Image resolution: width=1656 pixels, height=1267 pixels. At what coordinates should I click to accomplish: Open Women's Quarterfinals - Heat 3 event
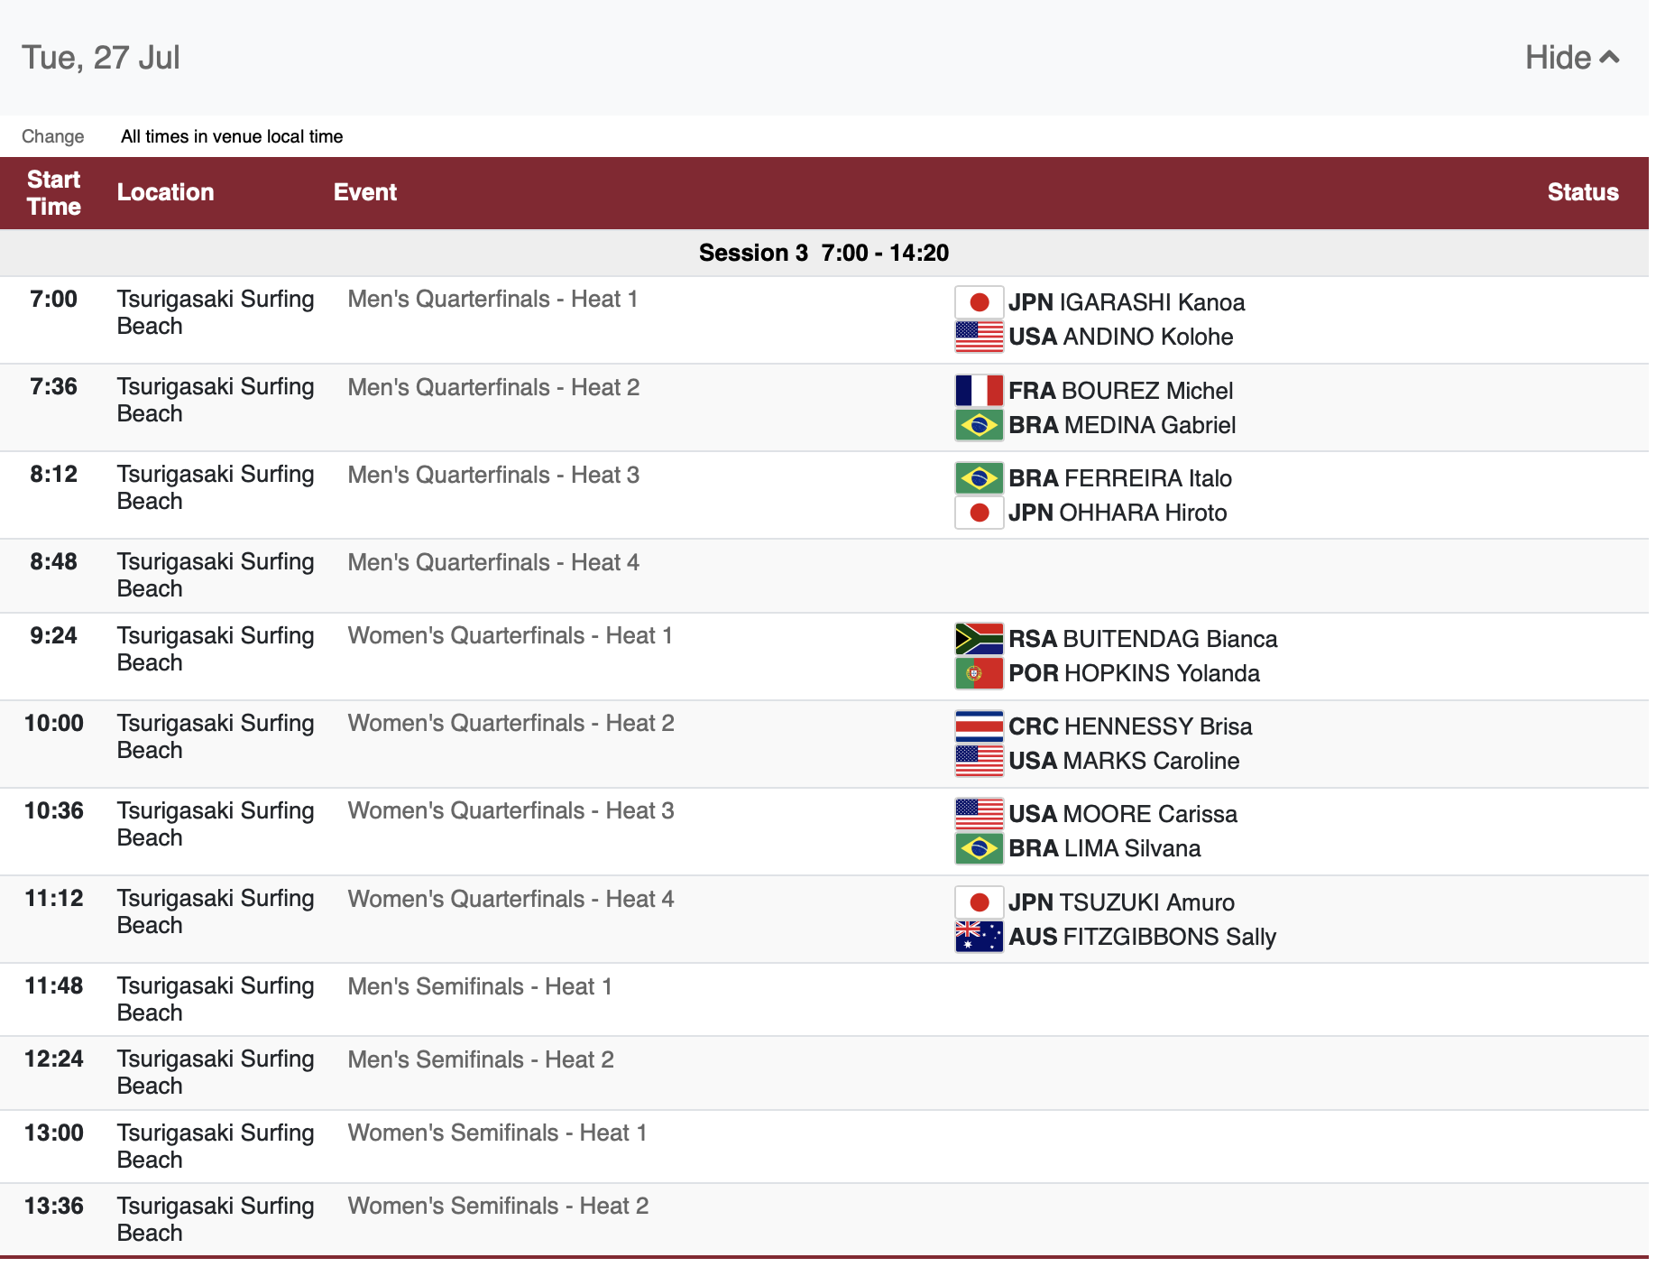coord(511,811)
